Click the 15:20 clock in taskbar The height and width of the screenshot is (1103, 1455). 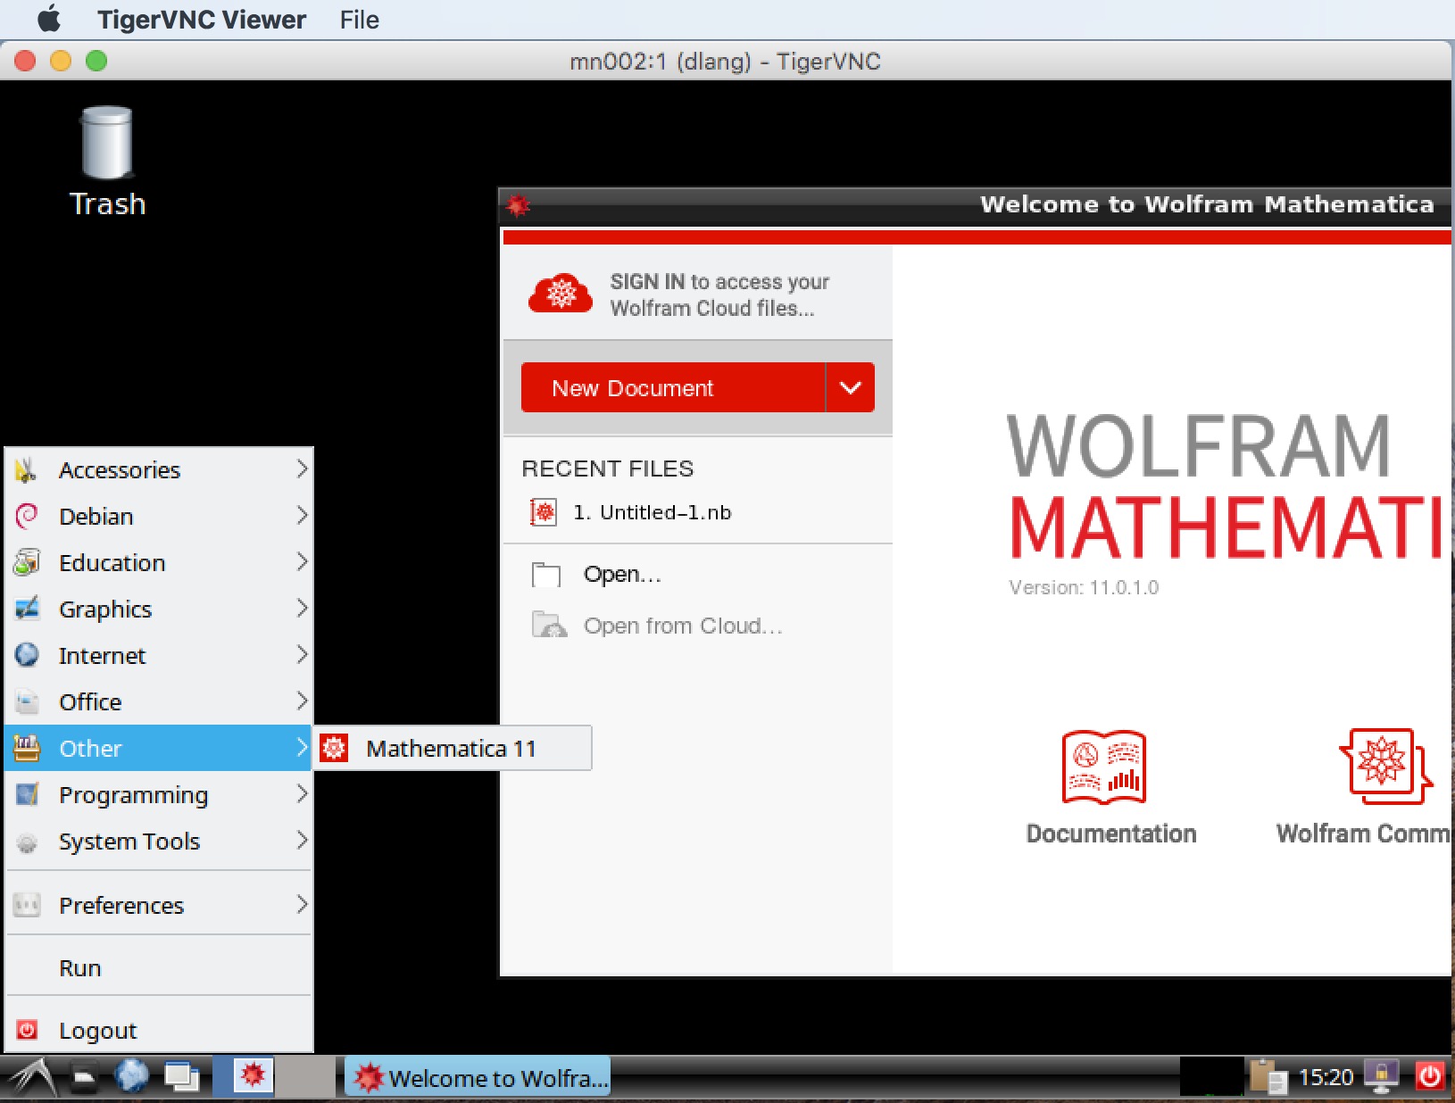1326,1077
